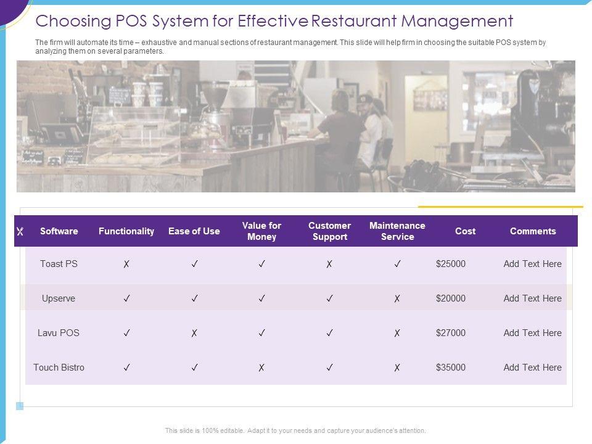Viewport: 592px width, 444px height.
Task: Select Touch Bistro Value for Money cross
Action: [261, 368]
